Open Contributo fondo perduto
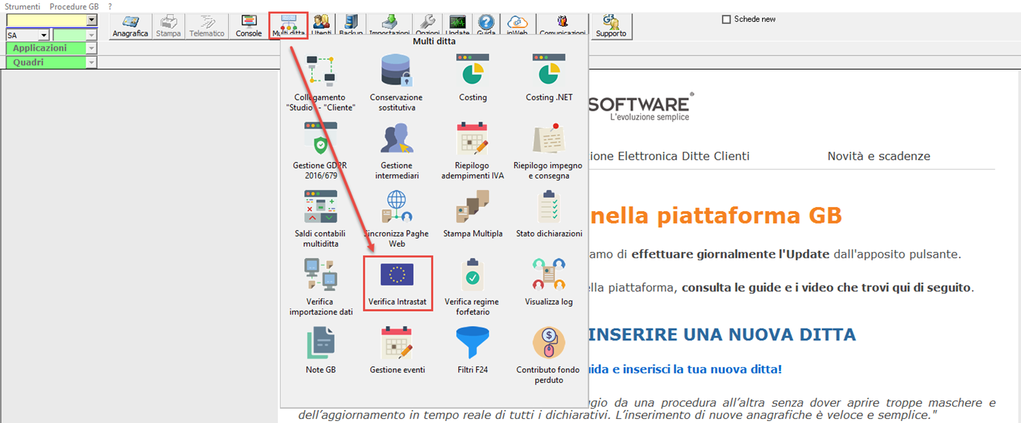This screenshot has width=1021, height=423. click(549, 355)
